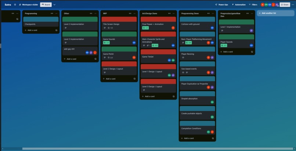The width and height of the screenshot is (296, 151).
Task: Click description icon on Level 2 Design / Layout
Action: pyautogui.click(x=105, y=72)
